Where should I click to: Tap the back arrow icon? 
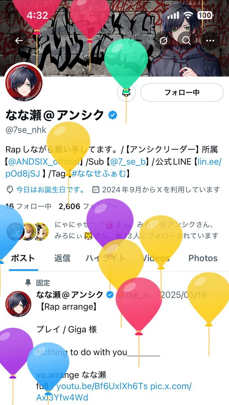pyautogui.click(x=19, y=41)
